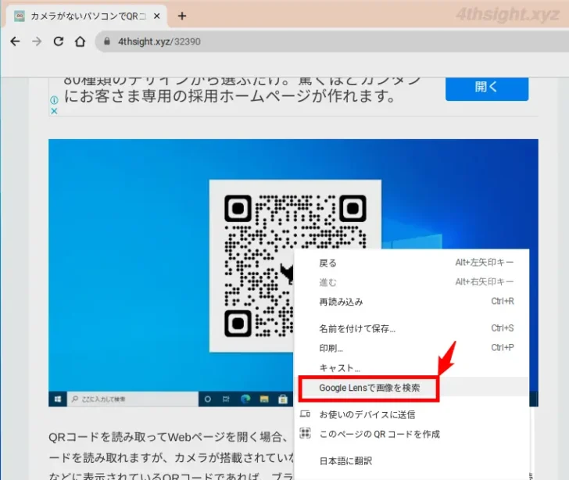Click the ここに入力して検索 box in the pictured taskbar
Screen dimensions: 569x480
[133, 399]
